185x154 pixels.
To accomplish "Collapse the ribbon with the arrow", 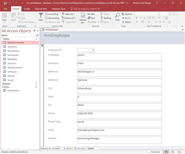I will (182, 26).
